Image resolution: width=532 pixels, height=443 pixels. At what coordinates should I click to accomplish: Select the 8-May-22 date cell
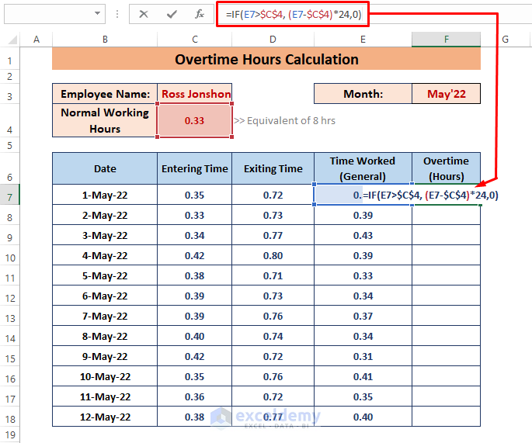pyautogui.click(x=105, y=336)
